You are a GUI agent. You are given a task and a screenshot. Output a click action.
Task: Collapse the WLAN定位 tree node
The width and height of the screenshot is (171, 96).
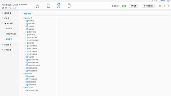pos(23,88)
